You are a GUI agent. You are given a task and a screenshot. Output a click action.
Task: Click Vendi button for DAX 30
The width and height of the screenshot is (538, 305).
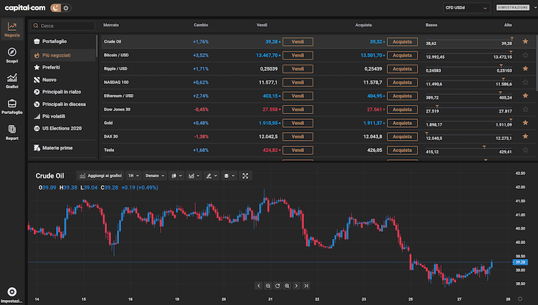coord(298,136)
